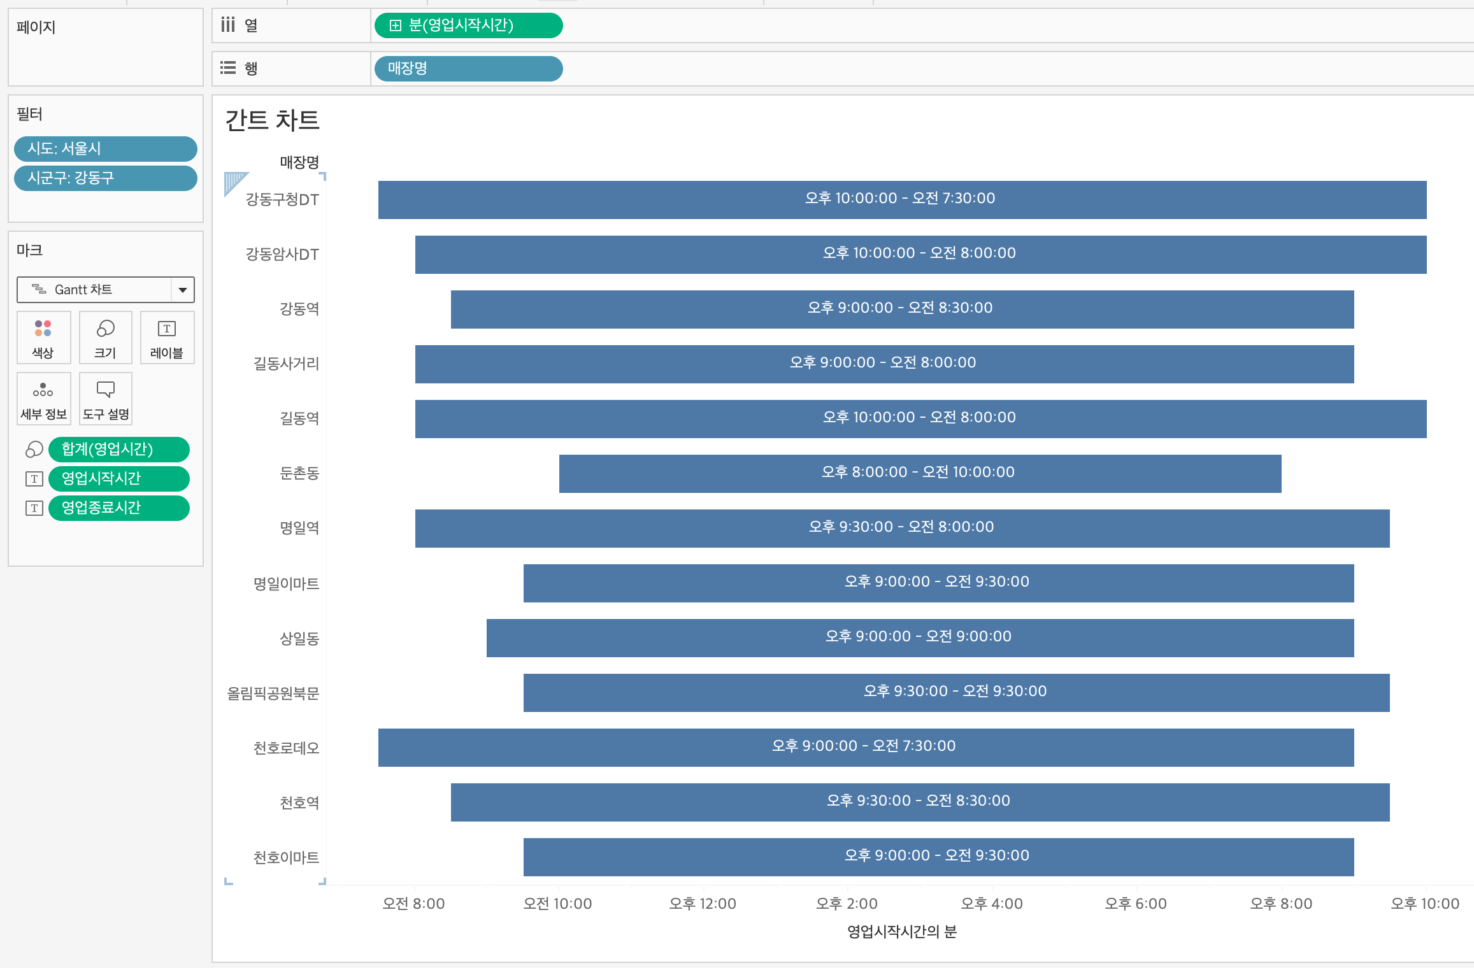Open the 크기 (Size) marks card
1474x968 pixels.
(x=105, y=338)
